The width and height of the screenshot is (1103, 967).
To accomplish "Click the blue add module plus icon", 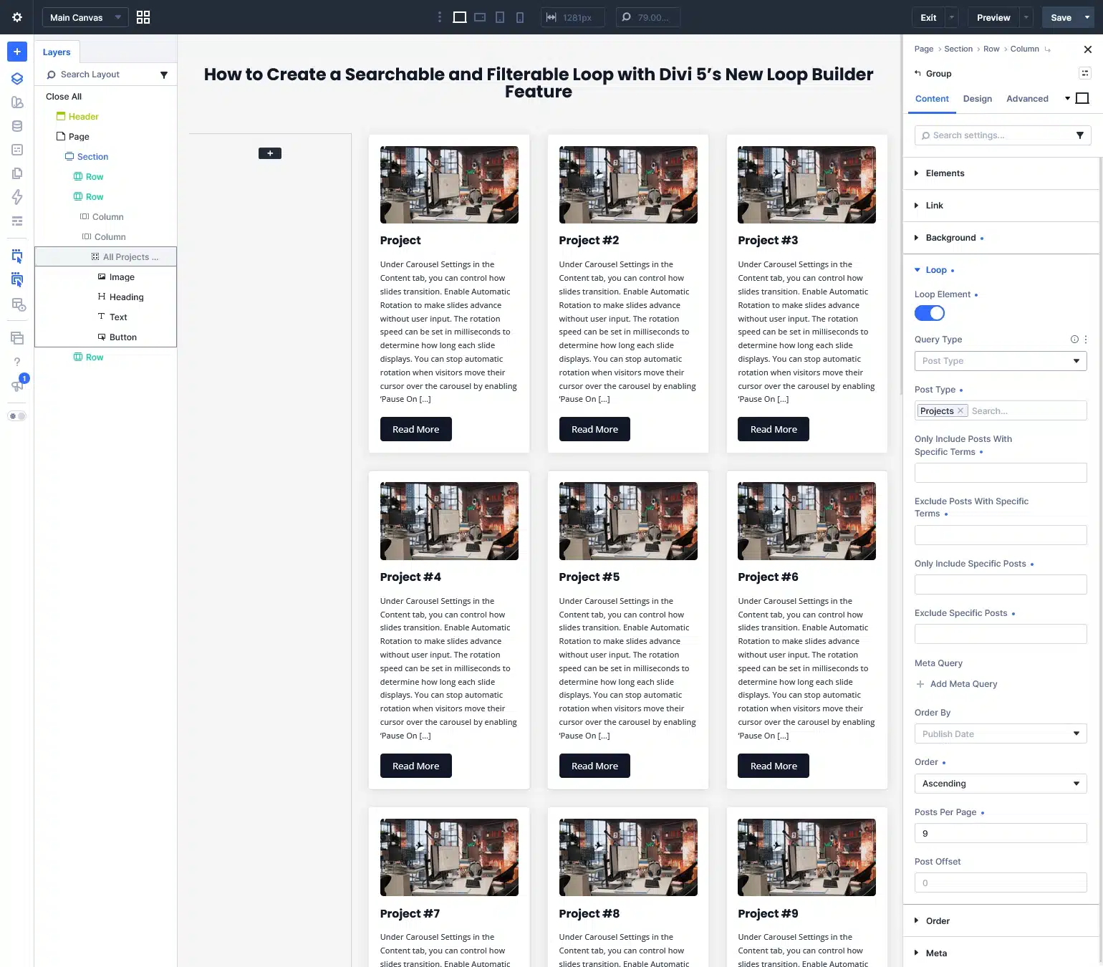I will coord(17,52).
